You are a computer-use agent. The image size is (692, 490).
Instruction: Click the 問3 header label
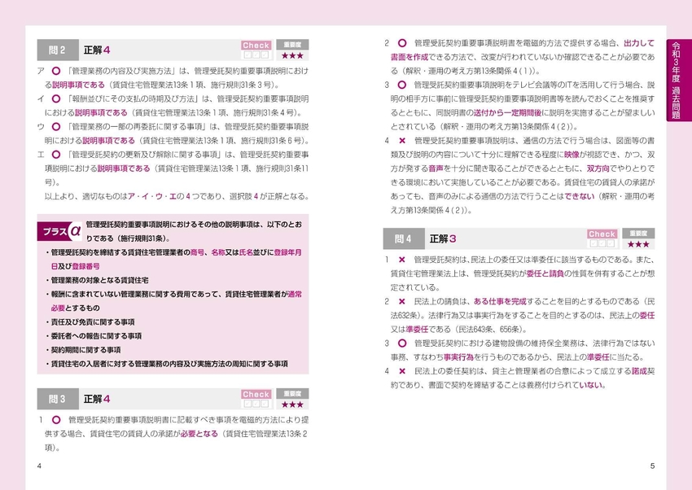58,399
